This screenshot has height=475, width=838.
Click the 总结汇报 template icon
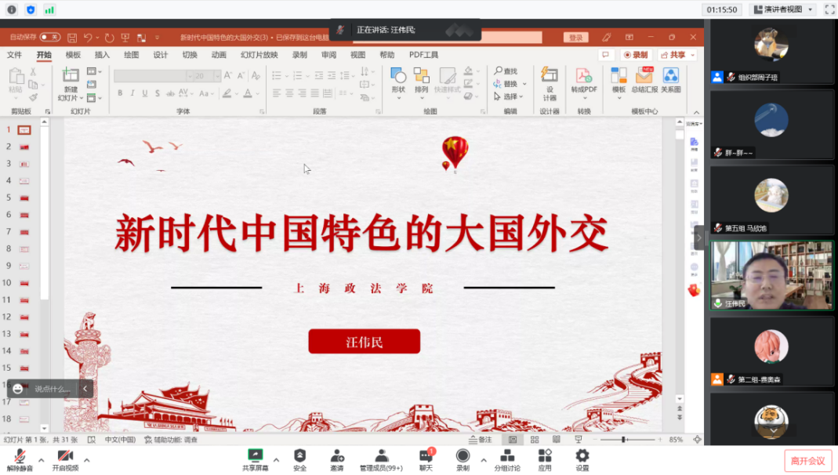click(644, 77)
